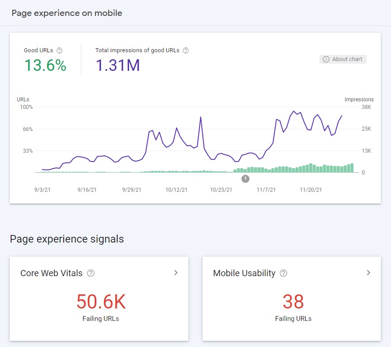This screenshot has width=391, height=347.
Task: Click the Good URLs help icon
Action: [59, 50]
